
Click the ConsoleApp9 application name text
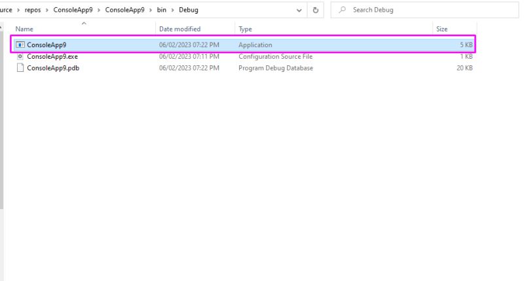coord(47,45)
